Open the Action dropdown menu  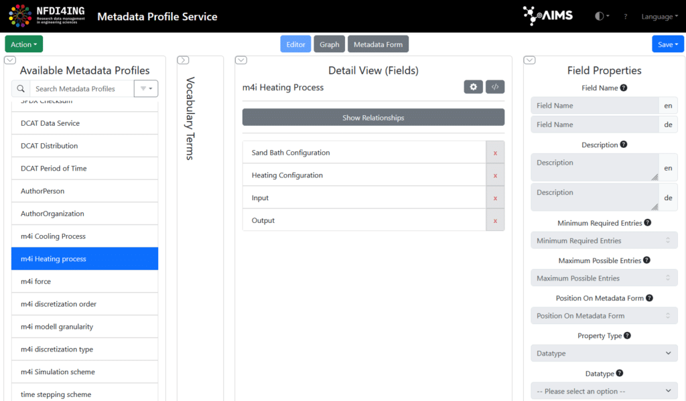[x=23, y=44]
